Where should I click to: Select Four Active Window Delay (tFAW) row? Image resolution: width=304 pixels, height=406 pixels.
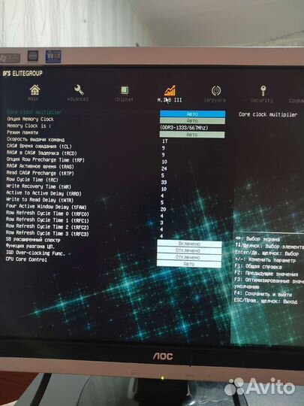coord(47,207)
